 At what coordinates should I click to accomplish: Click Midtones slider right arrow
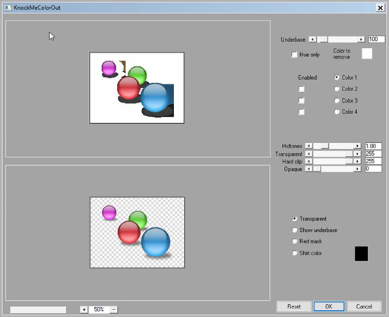[357, 146]
